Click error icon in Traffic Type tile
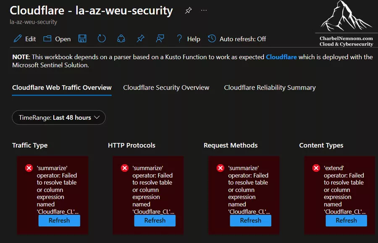 tap(29, 168)
